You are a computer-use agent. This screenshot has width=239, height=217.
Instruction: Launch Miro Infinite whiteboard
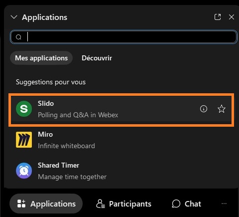coord(121,140)
